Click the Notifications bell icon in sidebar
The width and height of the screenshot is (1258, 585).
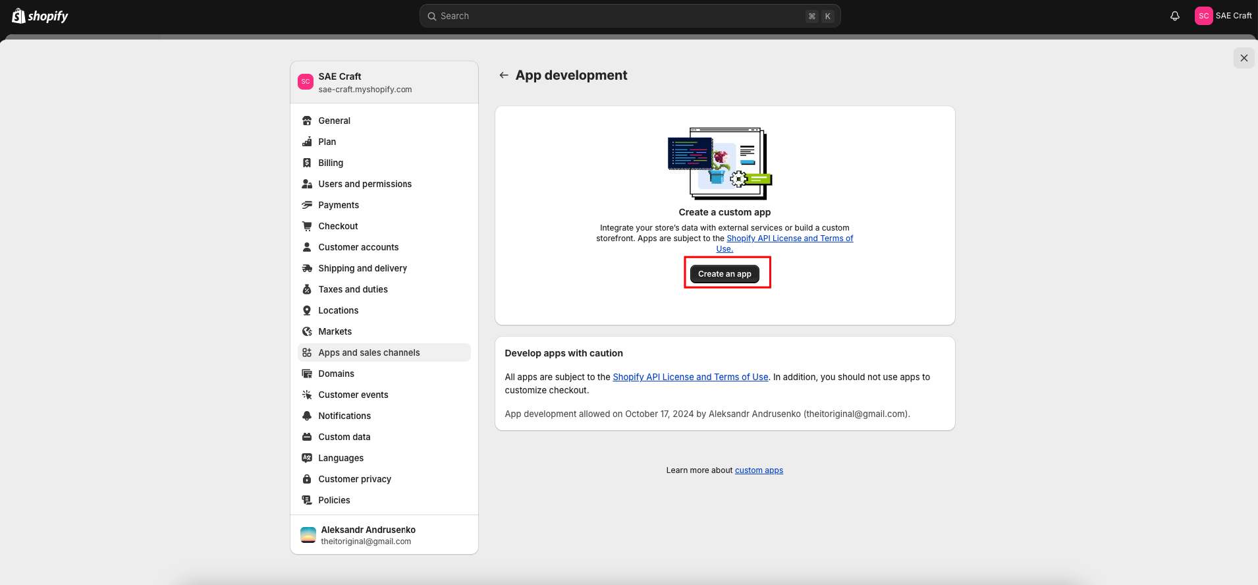[x=307, y=416]
